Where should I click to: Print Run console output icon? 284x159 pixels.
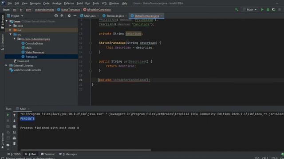14,138
